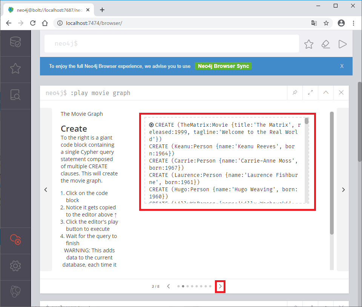The image size is (362, 307).
Task: Click ':play movie graph' command text
Action: coord(100,93)
